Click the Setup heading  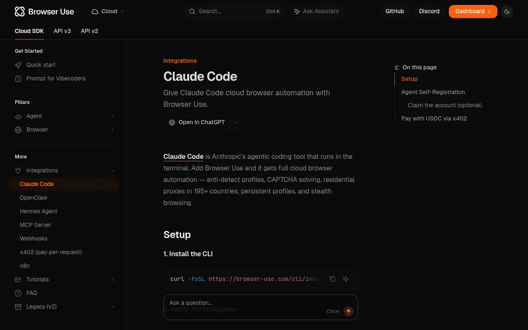tap(177, 235)
